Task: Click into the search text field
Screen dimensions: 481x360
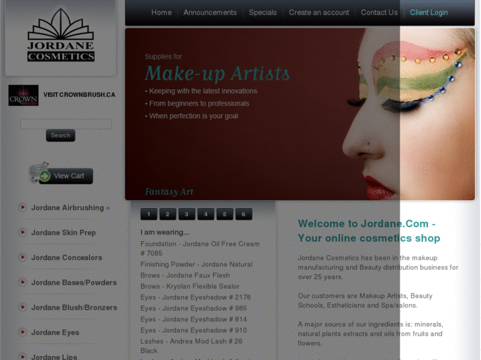Action: [x=66, y=124]
